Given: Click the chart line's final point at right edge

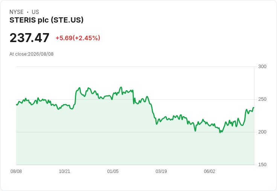Looking at the screenshot, I should 254,108.
